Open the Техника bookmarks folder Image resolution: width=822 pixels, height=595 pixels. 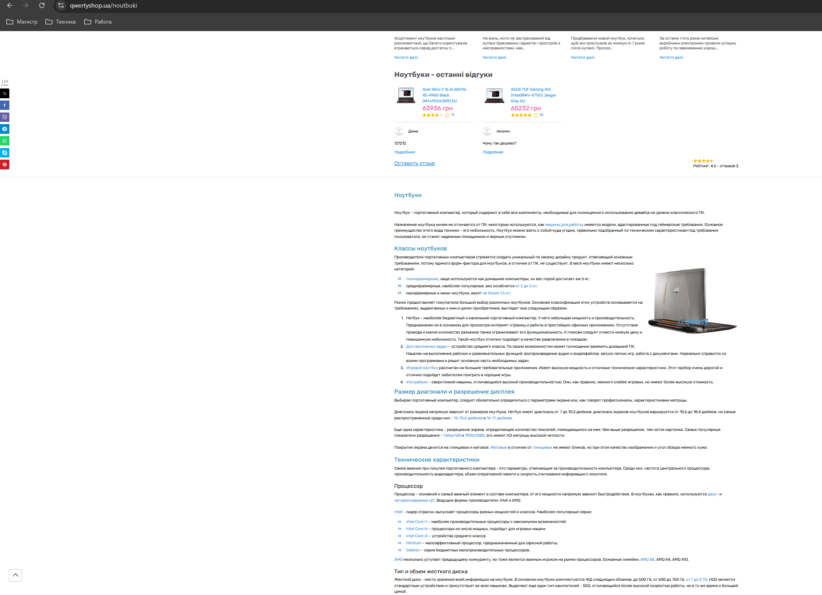click(x=61, y=22)
